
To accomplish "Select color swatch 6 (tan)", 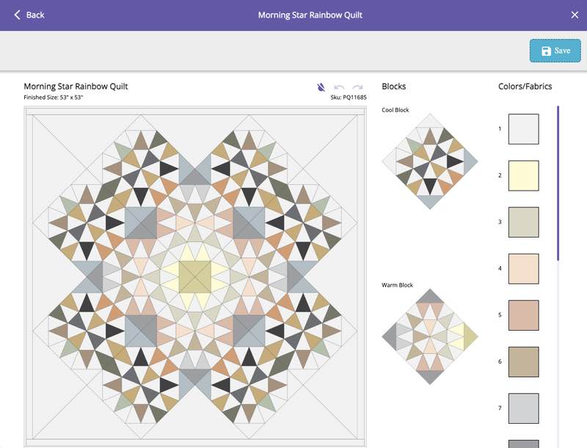I will [523, 362].
